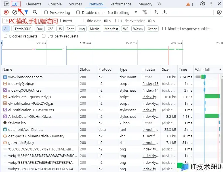223x172 pixels.
Task: Check the Disable cache option
Action: click(x=78, y=12)
